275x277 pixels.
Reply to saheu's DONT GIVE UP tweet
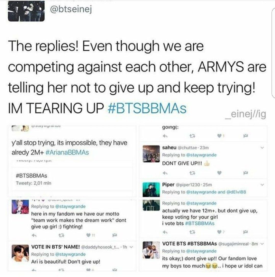165,173
